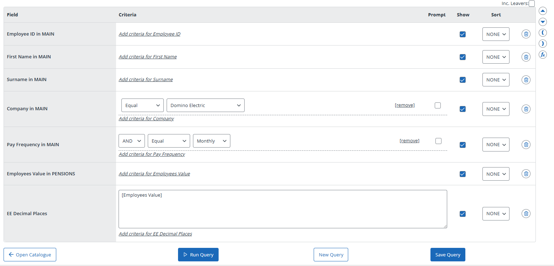Image resolution: width=554 pixels, height=266 pixels.
Task: Run the query
Action: [x=198, y=255]
